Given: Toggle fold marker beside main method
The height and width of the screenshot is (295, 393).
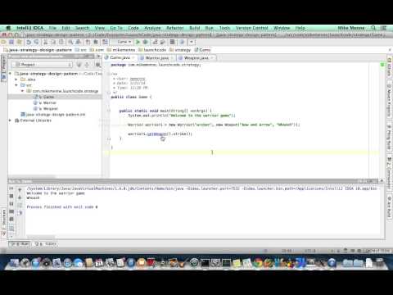Looking at the screenshot, I should [x=109, y=111].
